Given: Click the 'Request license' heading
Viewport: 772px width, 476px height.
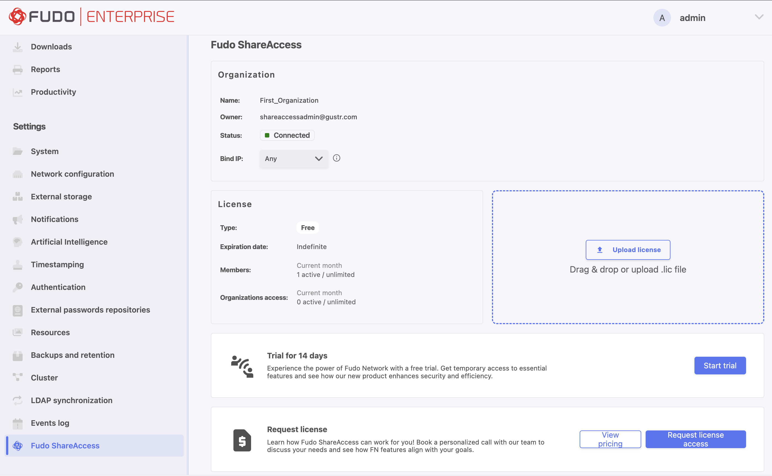Looking at the screenshot, I should tap(297, 429).
